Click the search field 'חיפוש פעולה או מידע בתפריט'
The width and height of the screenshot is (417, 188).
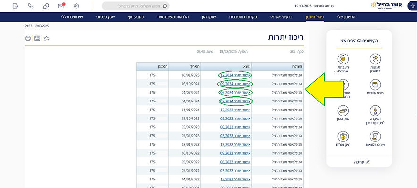pos(136,6)
